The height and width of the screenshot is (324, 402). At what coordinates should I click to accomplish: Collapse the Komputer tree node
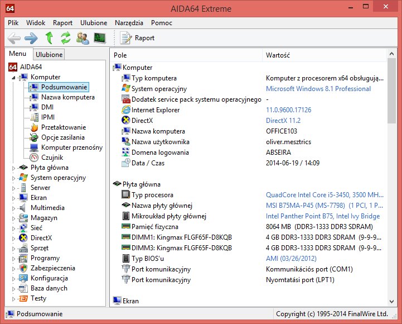13,77
